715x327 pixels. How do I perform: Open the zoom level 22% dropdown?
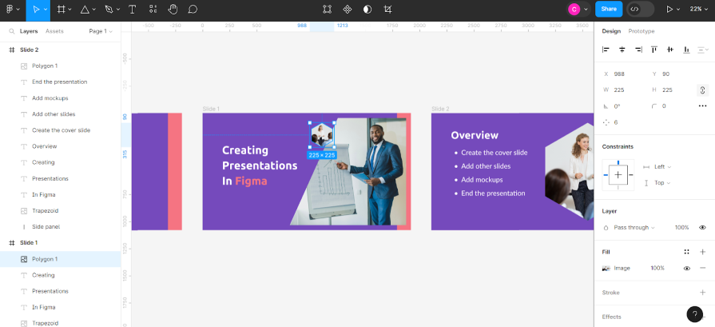point(698,9)
